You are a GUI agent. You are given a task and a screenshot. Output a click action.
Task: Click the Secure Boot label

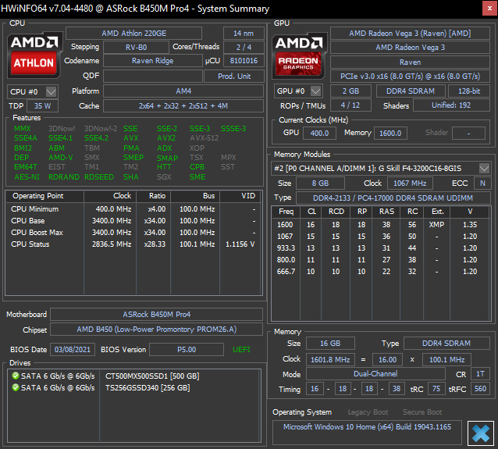click(422, 412)
